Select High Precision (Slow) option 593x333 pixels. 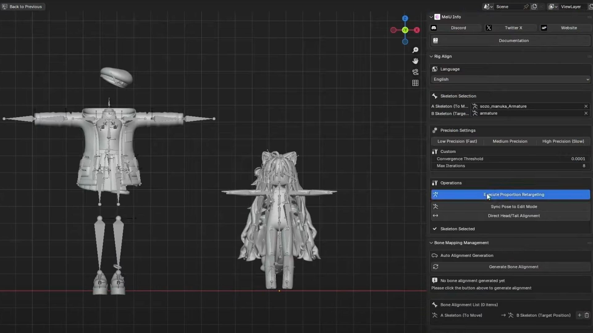[x=563, y=141]
